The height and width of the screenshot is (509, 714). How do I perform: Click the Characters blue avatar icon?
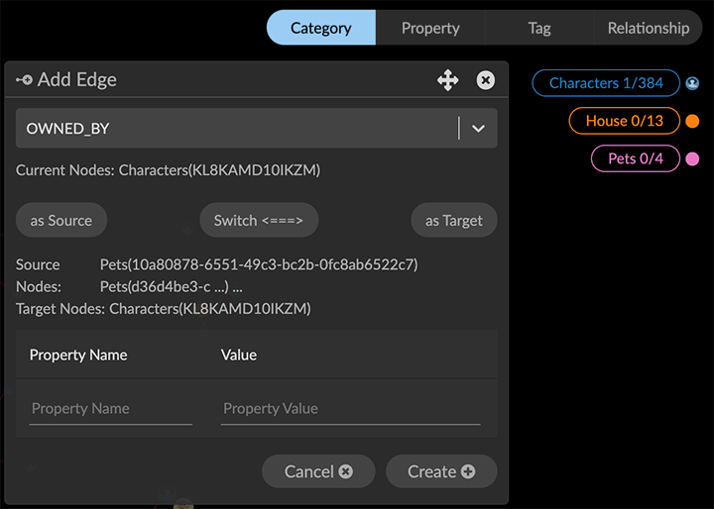tap(692, 83)
